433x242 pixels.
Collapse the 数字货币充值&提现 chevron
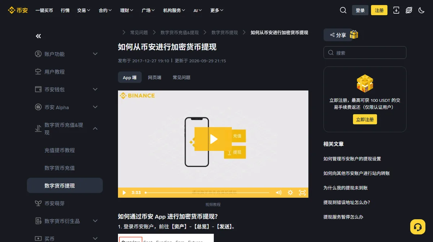[95, 128]
